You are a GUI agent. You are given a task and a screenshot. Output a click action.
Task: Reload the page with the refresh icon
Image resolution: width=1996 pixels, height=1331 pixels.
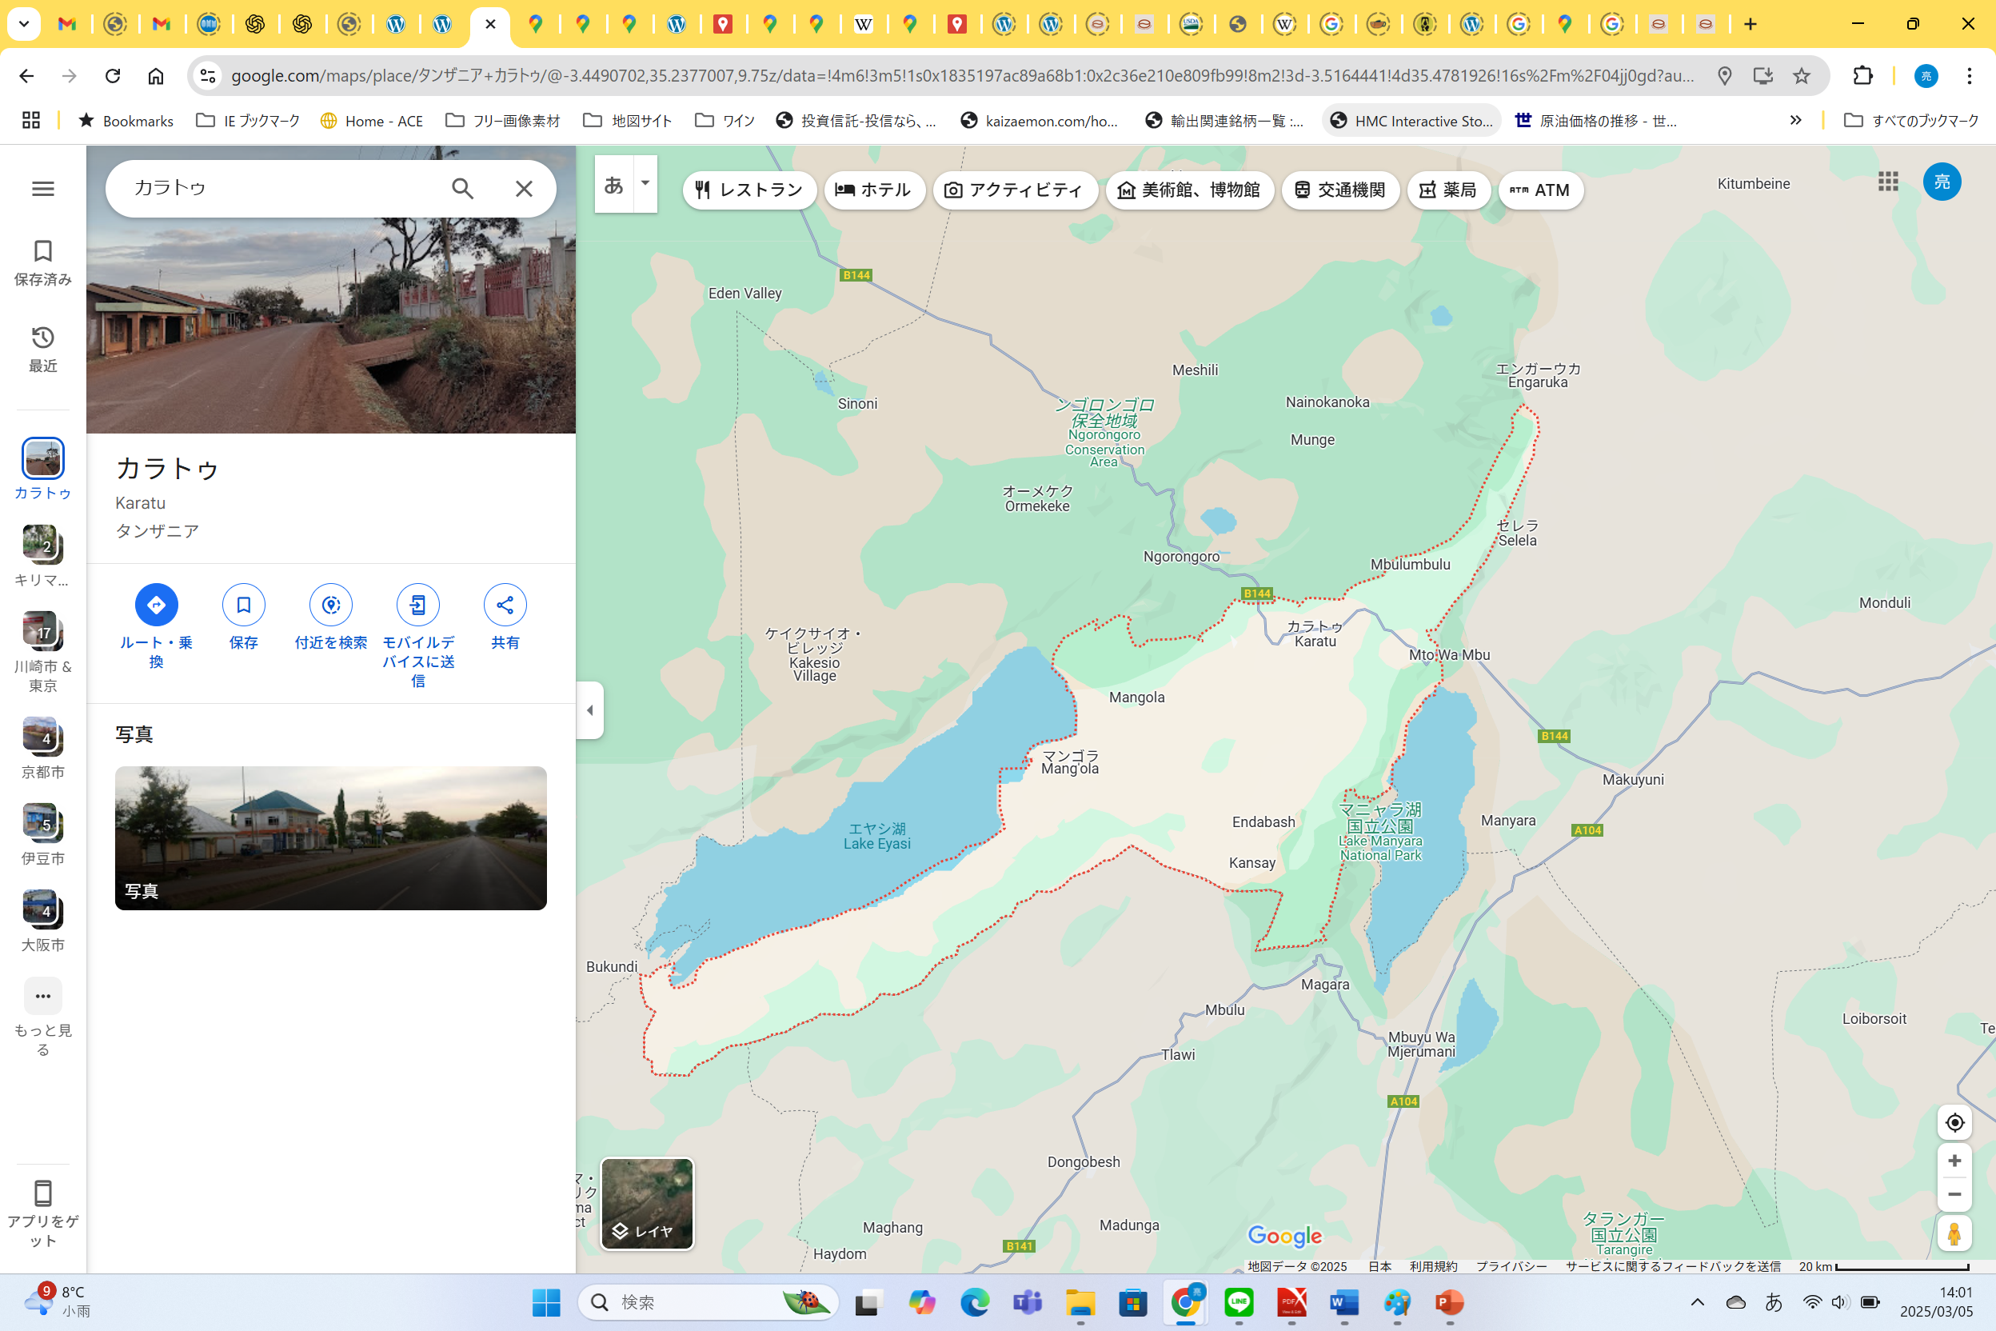point(112,75)
